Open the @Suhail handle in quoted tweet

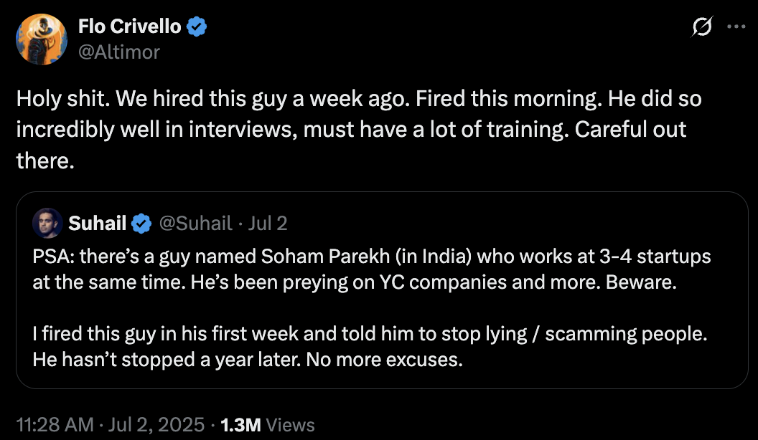[195, 224]
